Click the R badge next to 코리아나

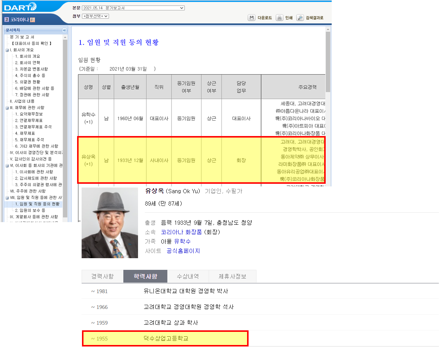click(x=33, y=20)
